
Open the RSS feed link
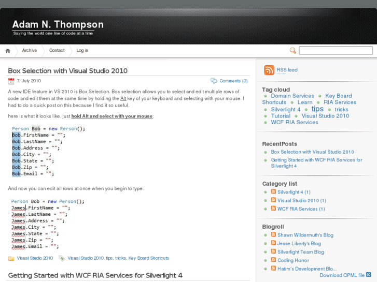(x=287, y=70)
